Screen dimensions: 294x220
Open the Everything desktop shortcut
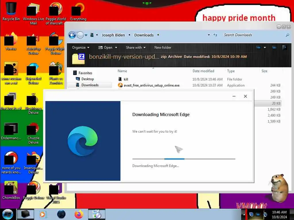coord(78,11)
